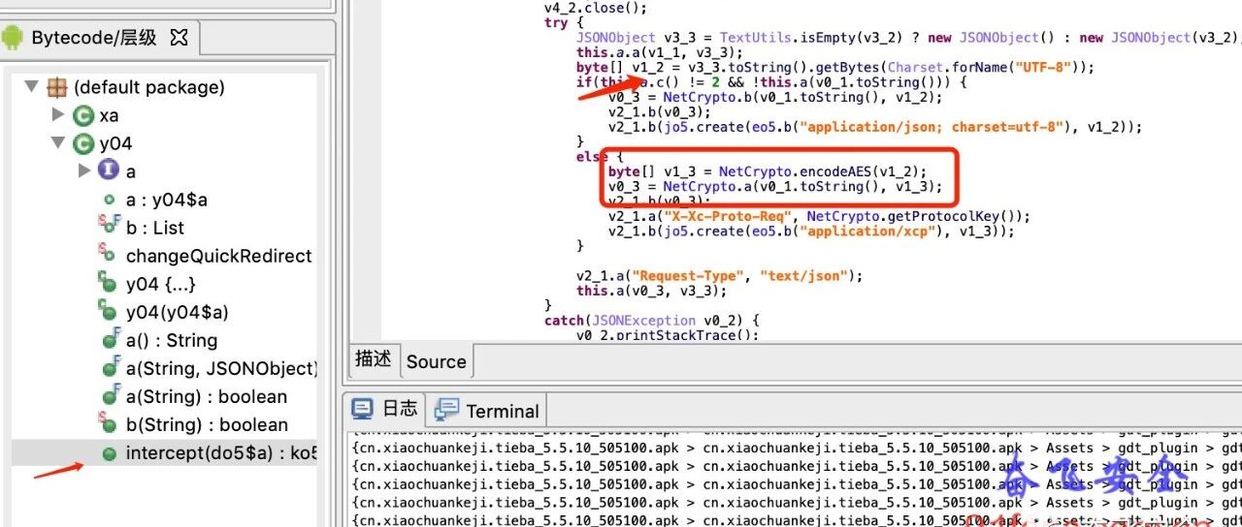1242x527 pixels.
Task: Expand the interface a node
Action: [85, 171]
